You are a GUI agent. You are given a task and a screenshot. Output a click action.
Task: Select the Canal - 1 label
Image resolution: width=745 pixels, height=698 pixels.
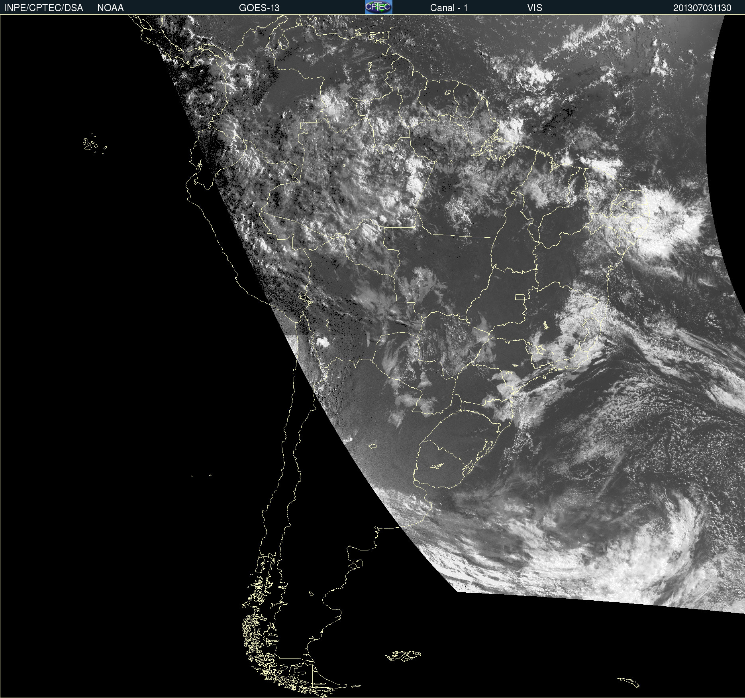click(449, 8)
